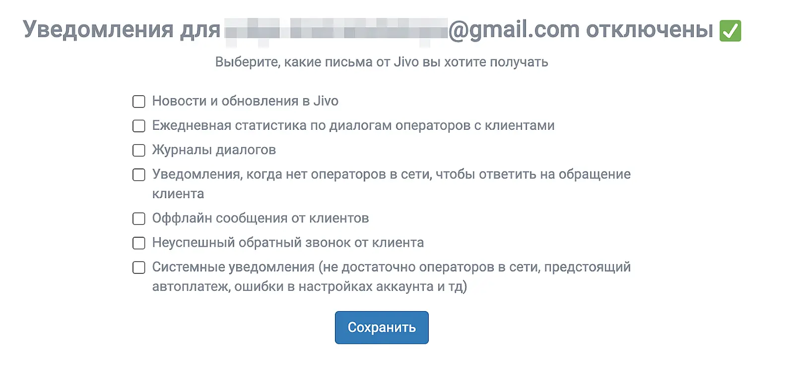Click the green checkmark icon in the heading
The height and width of the screenshot is (371, 794).
click(730, 31)
